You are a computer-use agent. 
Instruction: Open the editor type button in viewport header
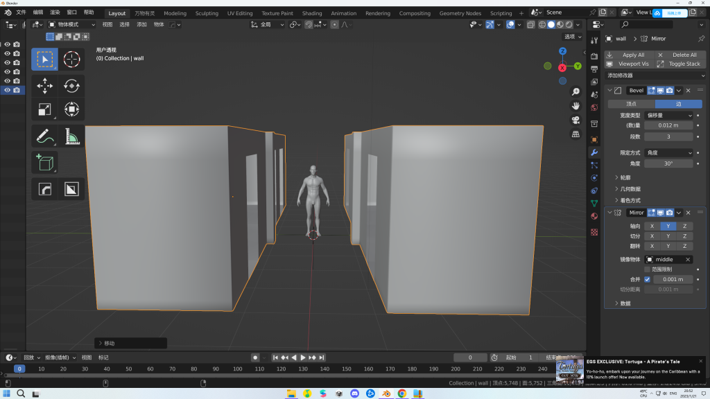[37, 24]
